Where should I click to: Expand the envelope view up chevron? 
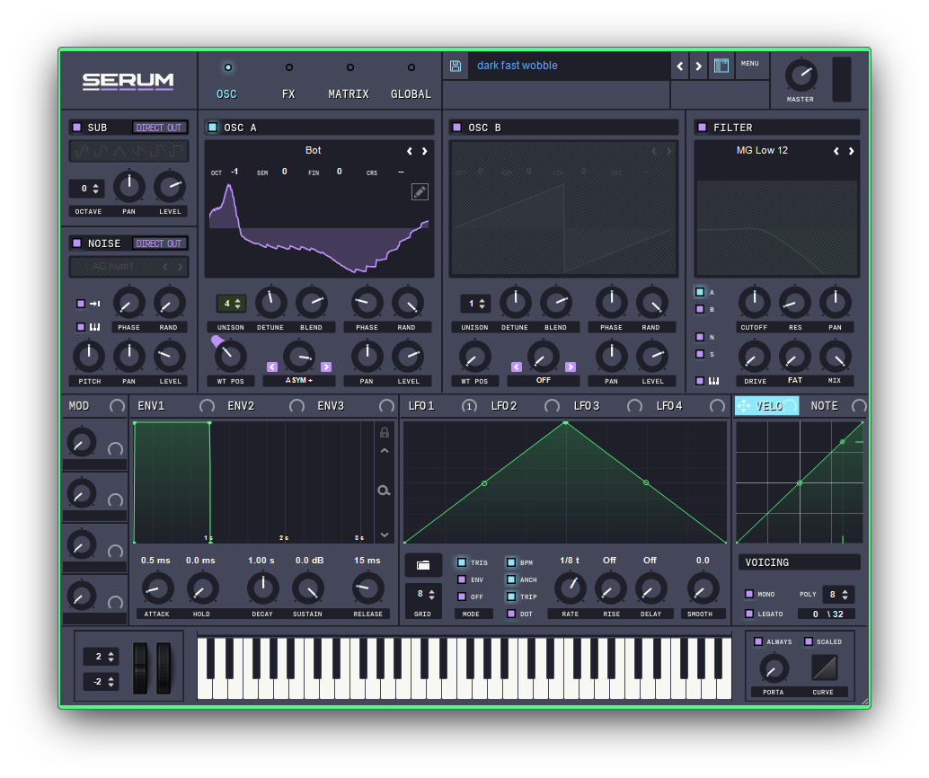click(x=384, y=451)
